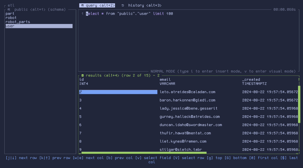Image resolution: width=303 pixels, height=168 pixels.
Task: Select liet.kynes@fremen.com email cell
Action: (x=183, y=141)
